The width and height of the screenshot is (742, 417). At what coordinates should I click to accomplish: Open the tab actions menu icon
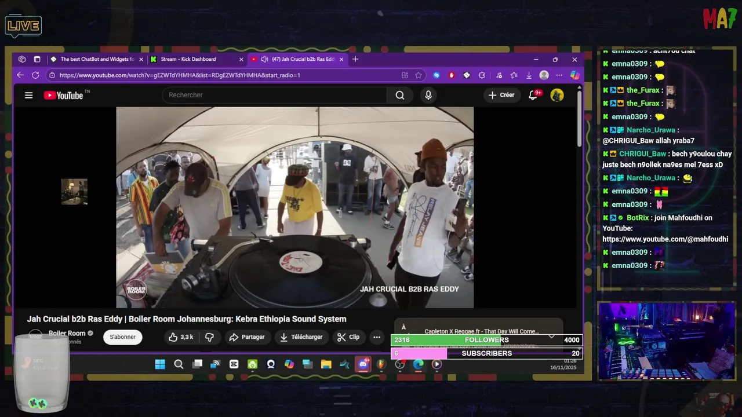point(37,59)
